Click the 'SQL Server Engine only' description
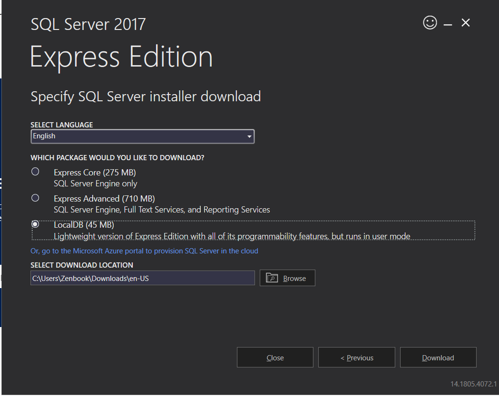Screen dimensions: 499x396 click(96, 184)
